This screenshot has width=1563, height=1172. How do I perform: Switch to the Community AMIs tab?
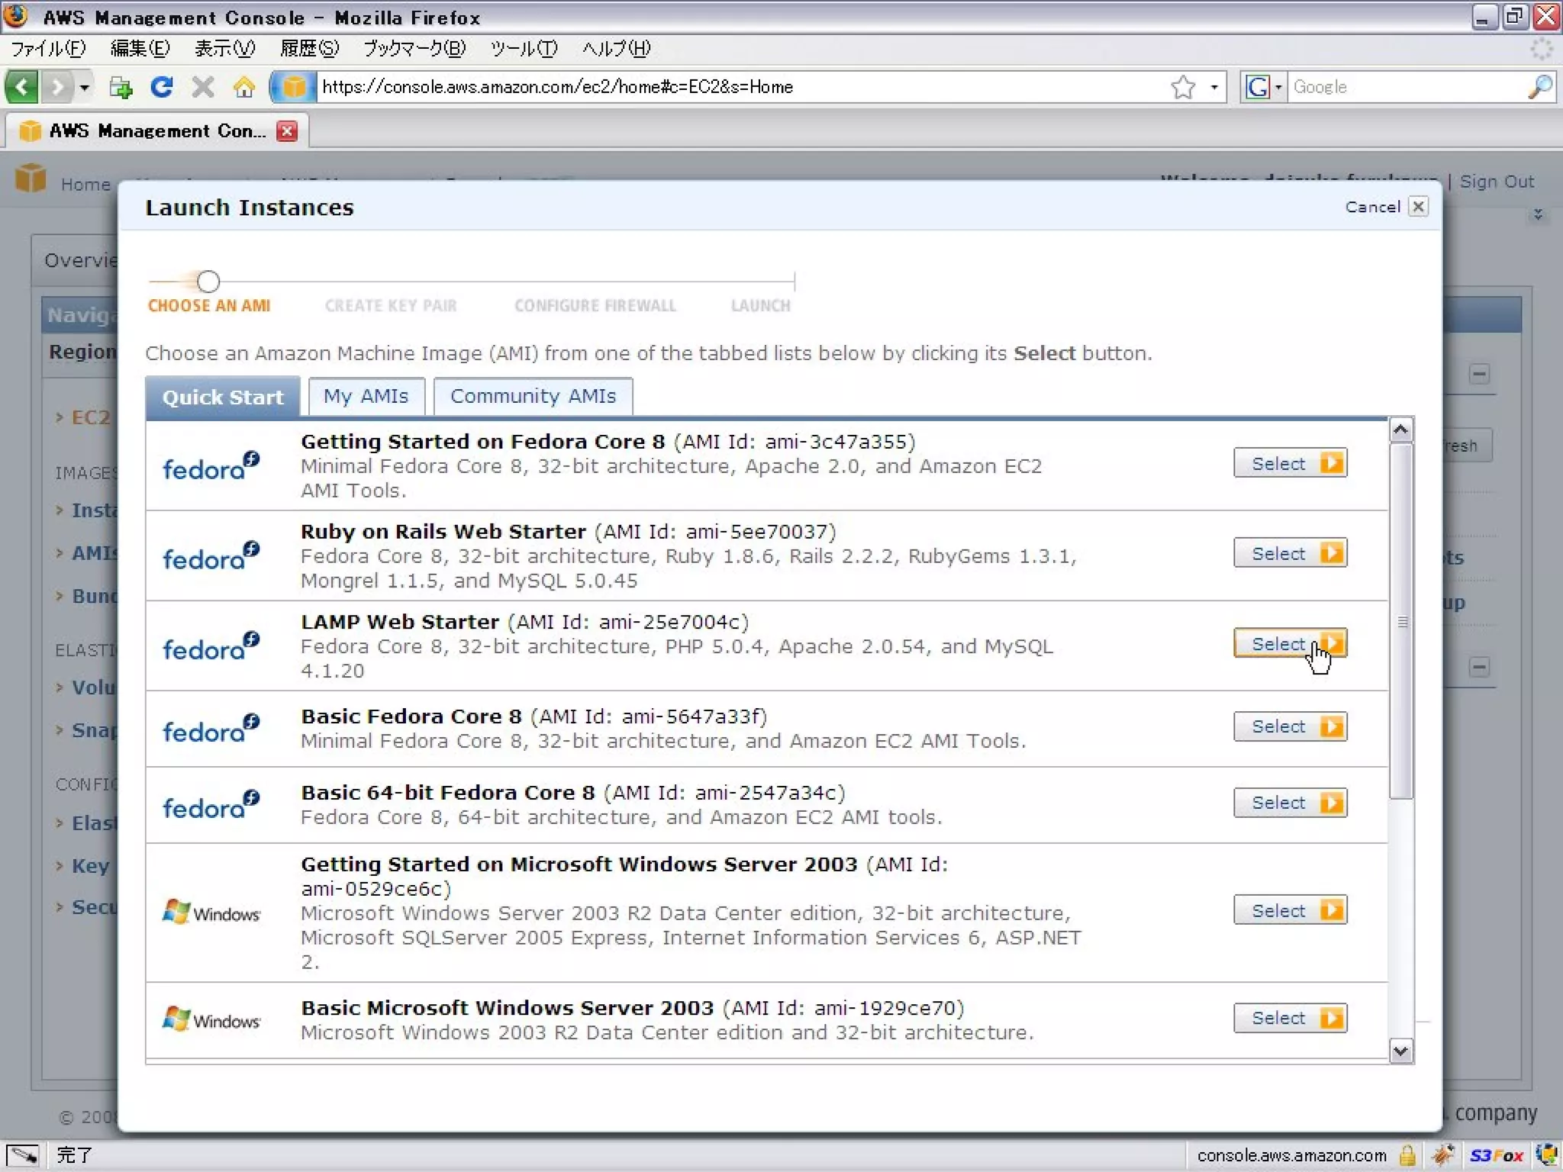533,396
